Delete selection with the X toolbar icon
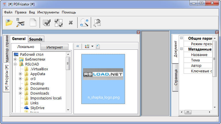 (71, 23)
